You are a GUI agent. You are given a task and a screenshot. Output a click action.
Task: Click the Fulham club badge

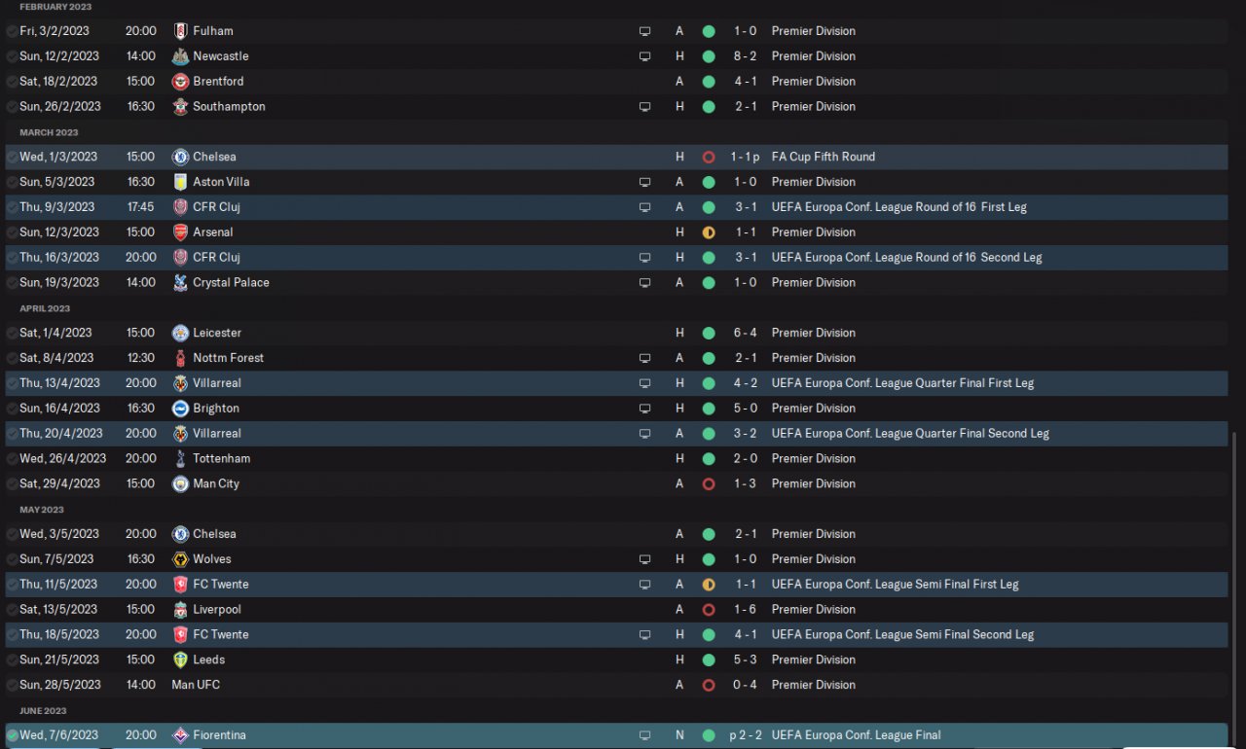click(180, 31)
